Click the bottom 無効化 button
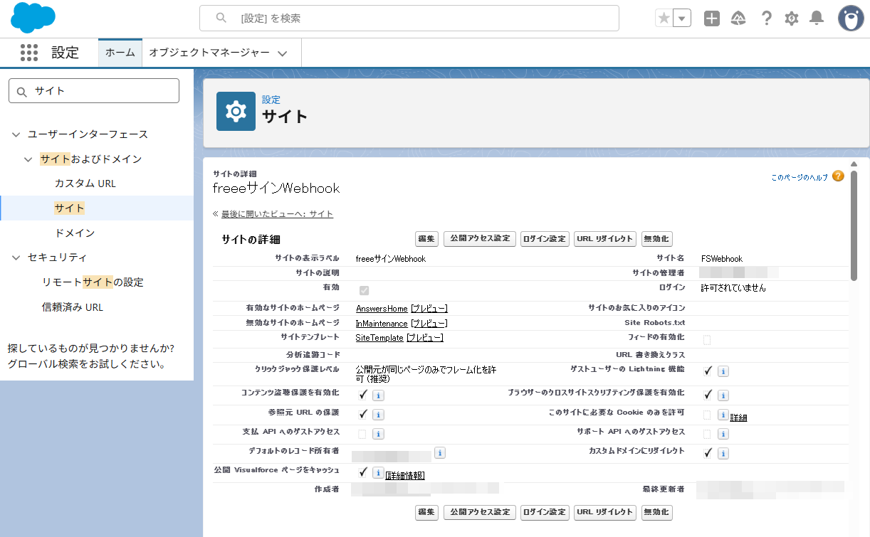This screenshot has height=537, width=870. (656, 512)
